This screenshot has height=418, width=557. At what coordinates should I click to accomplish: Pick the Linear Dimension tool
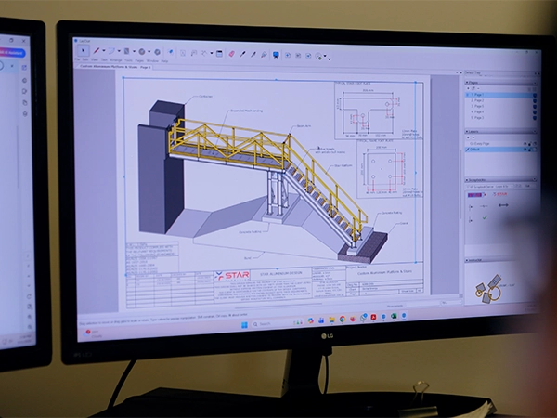click(205, 53)
